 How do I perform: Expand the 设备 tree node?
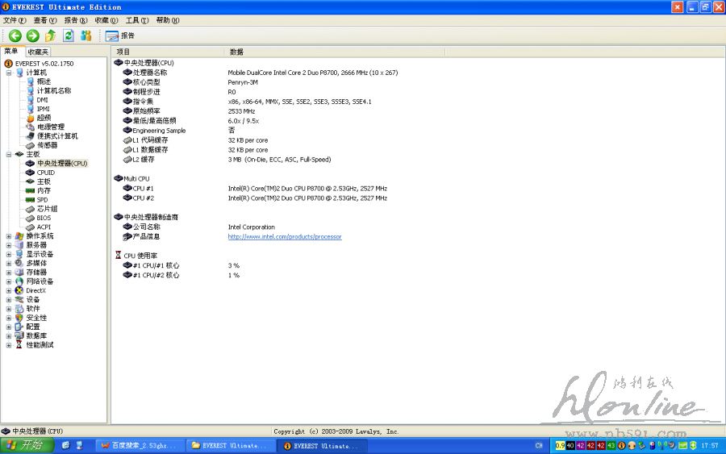pyautogui.click(x=8, y=299)
